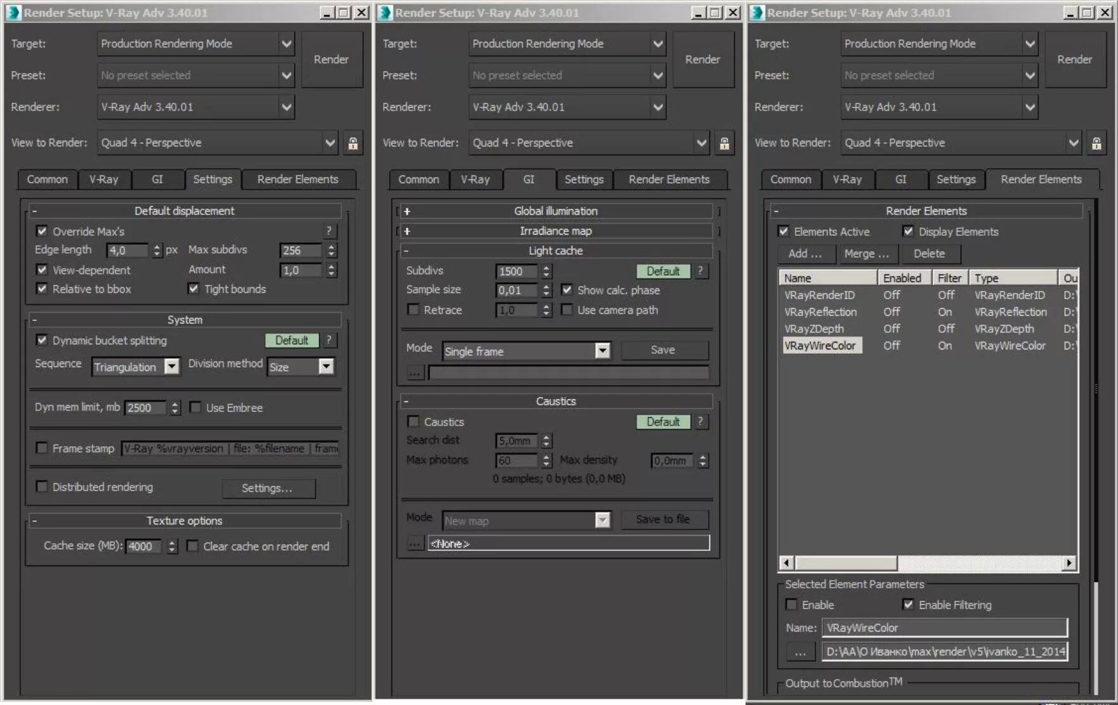Click help icon next to Override Max's
Viewport: 1118px width, 705px height.
pos(329,231)
